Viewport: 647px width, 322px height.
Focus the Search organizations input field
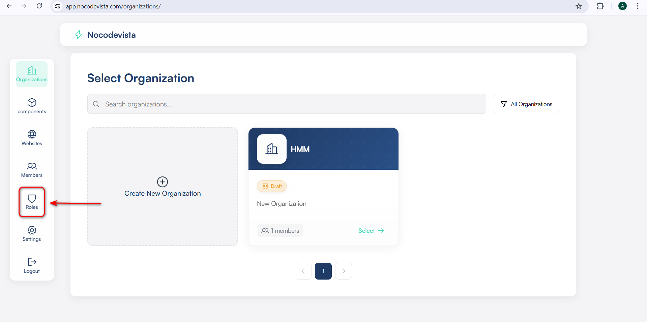point(287,104)
